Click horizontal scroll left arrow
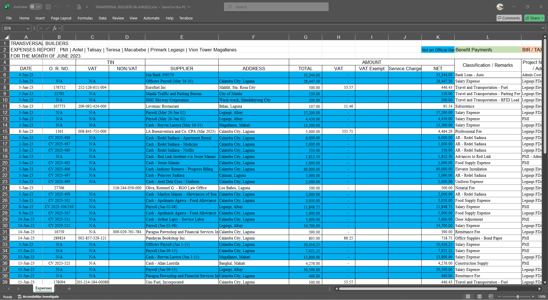The image size is (548, 300). pyautogui.click(x=337, y=289)
